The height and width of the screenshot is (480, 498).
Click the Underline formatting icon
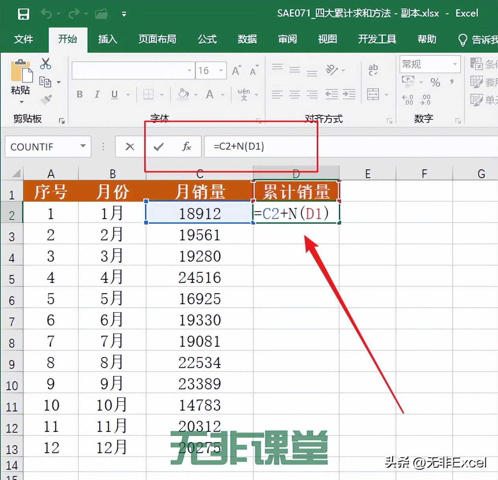tap(114, 95)
